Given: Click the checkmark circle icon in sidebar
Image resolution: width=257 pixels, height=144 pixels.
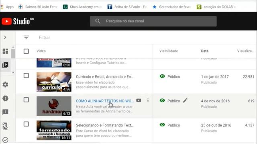Looking at the screenshot, I should (5, 140).
